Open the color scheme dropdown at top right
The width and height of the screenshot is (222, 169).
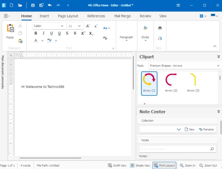[x=214, y=16]
